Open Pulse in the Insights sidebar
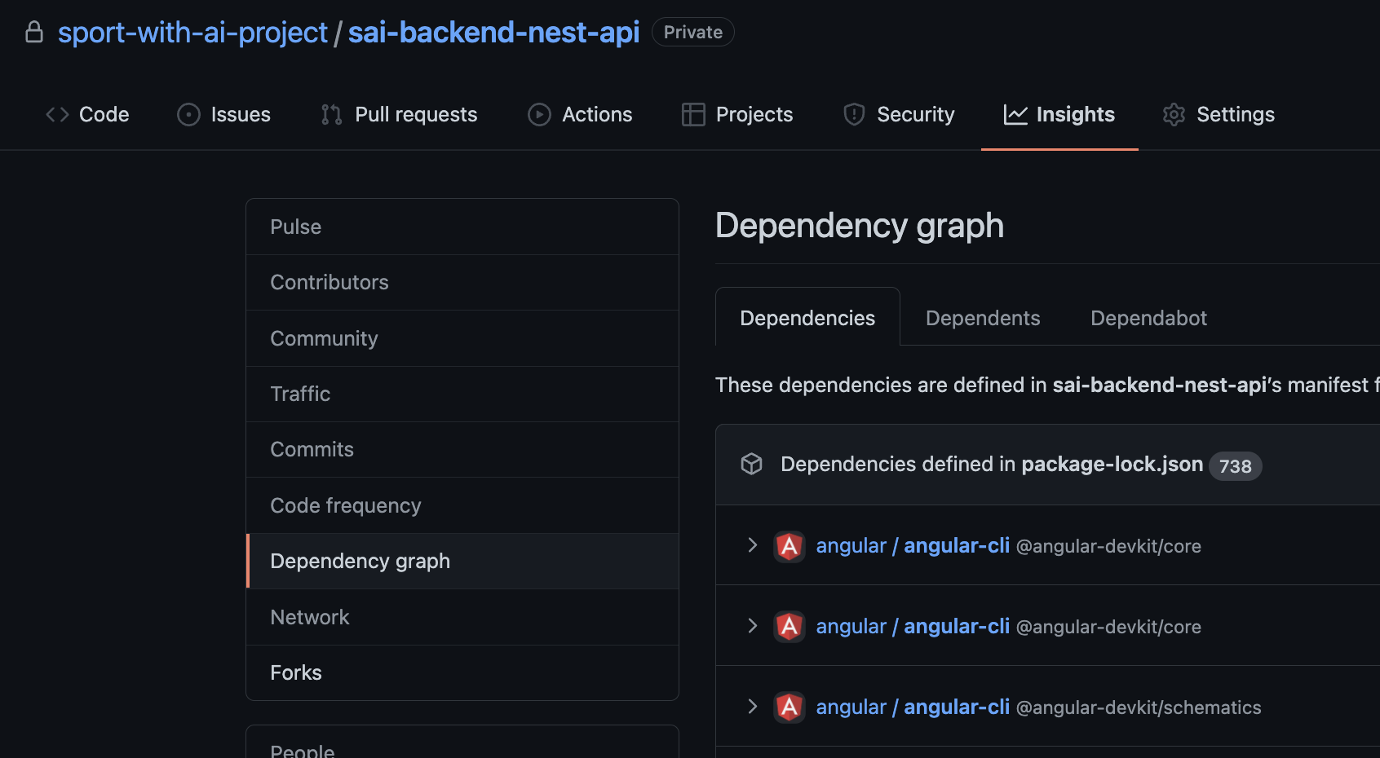The height and width of the screenshot is (758, 1380). pyautogui.click(x=462, y=227)
